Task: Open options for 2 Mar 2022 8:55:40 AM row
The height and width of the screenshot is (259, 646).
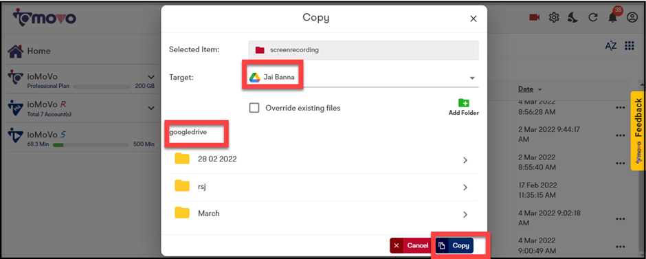Action: tap(621, 164)
